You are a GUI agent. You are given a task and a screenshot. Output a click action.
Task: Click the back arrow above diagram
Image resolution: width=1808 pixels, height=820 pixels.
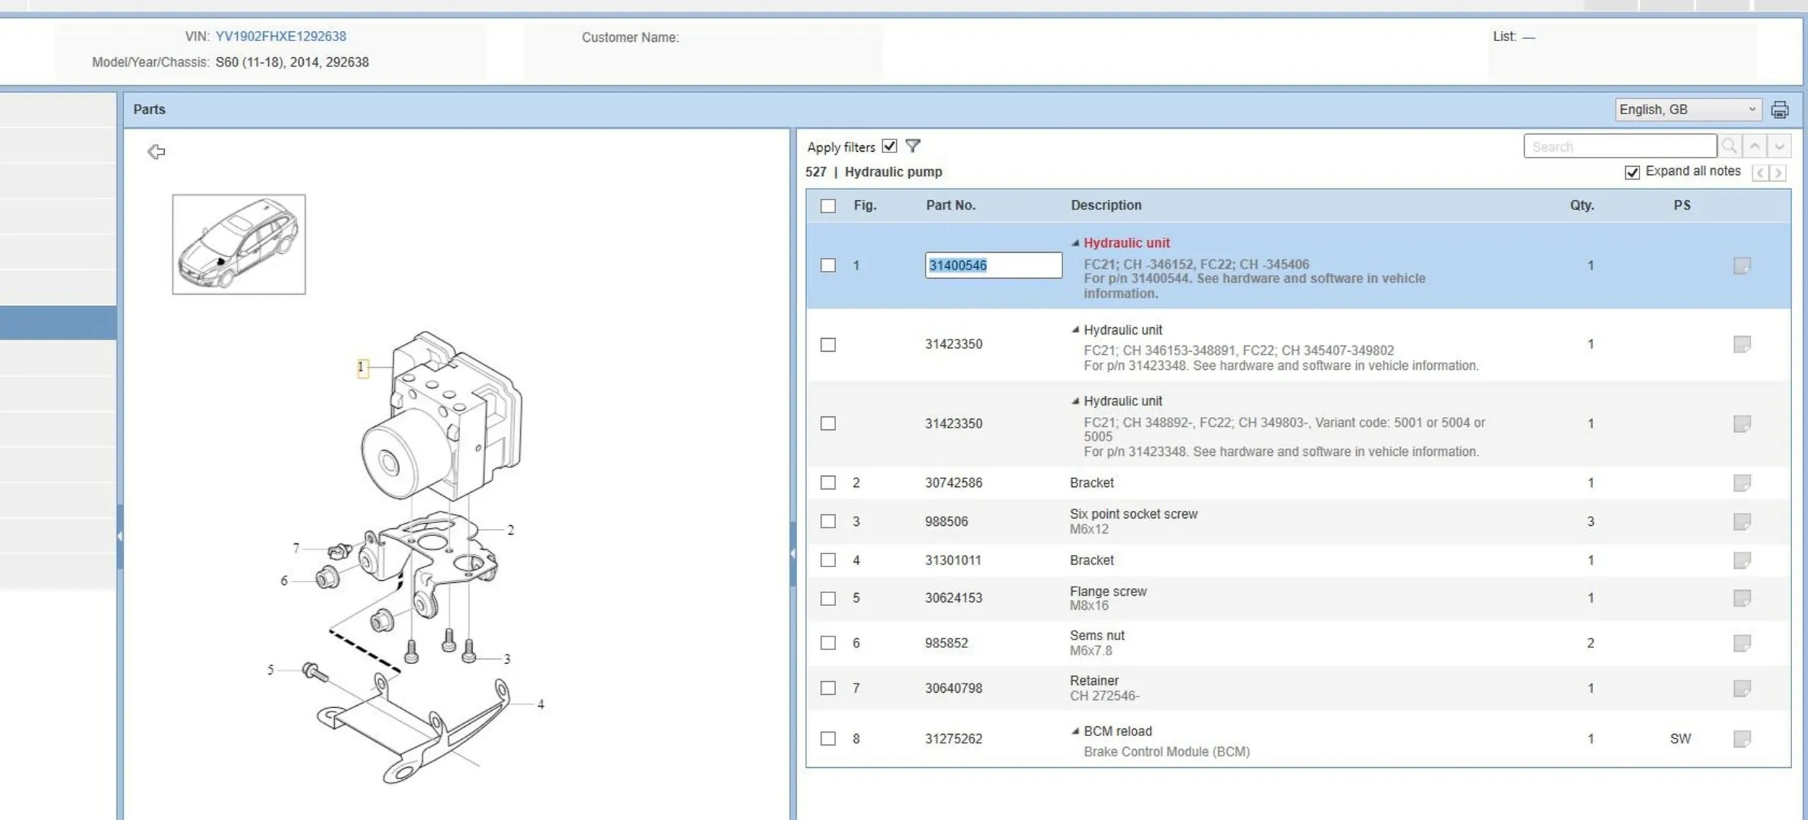click(x=156, y=152)
